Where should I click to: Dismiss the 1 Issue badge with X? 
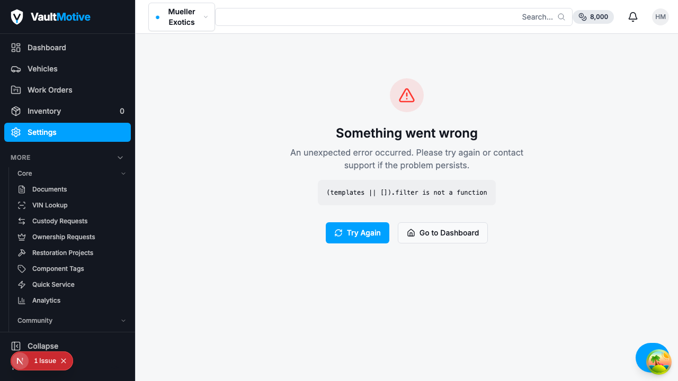64,361
